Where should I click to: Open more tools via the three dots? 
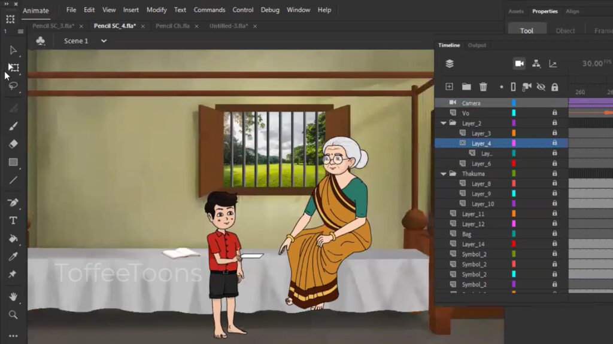[x=13, y=336]
